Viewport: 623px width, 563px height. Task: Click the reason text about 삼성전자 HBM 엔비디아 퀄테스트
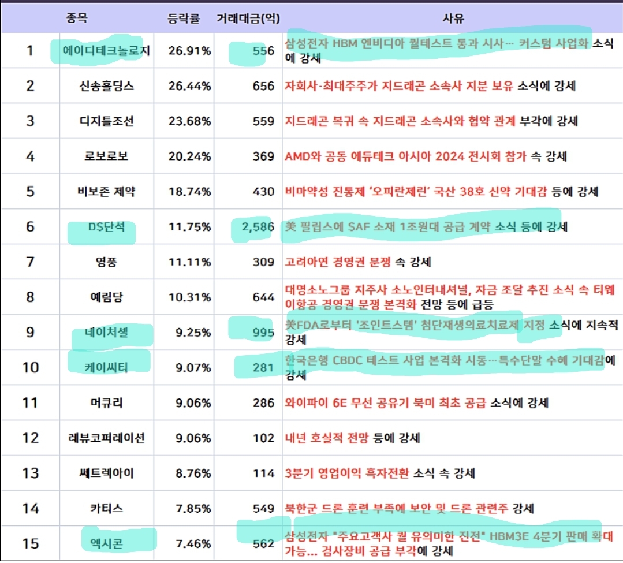(x=449, y=50)
